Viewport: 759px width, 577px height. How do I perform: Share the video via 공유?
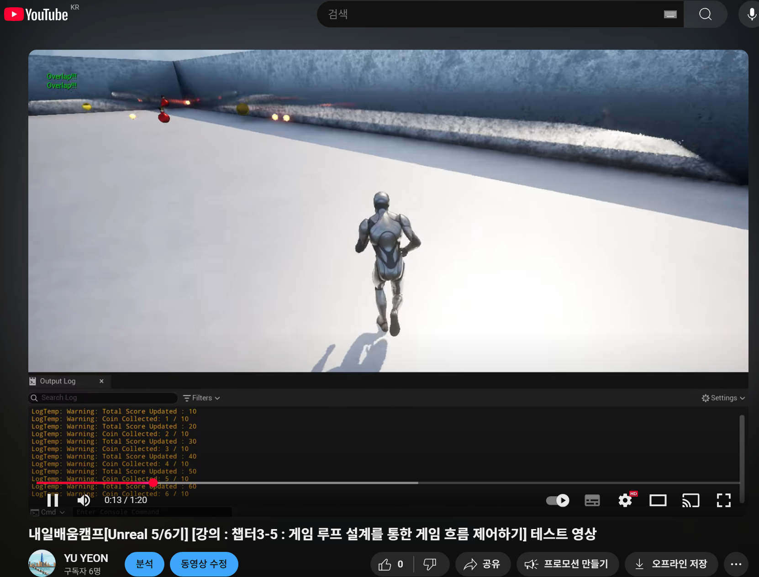tap(482, 564)
